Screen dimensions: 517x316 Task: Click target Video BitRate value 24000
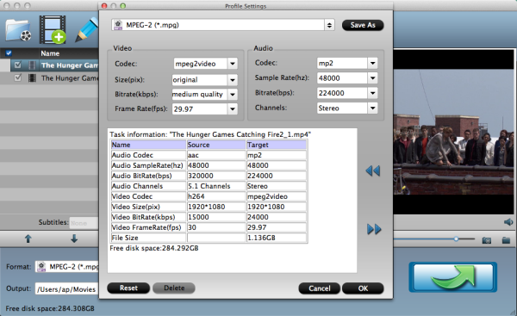click(x=258, y=217)
